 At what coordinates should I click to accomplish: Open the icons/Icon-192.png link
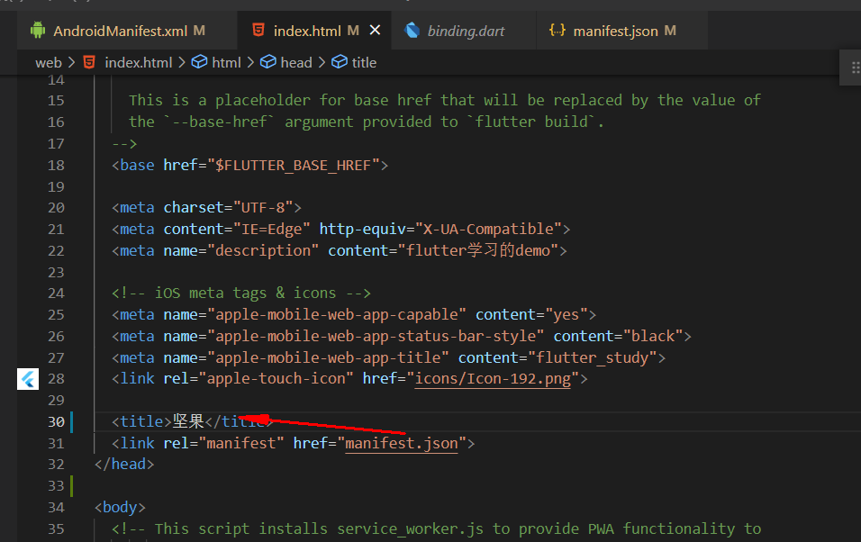[493, 378]
